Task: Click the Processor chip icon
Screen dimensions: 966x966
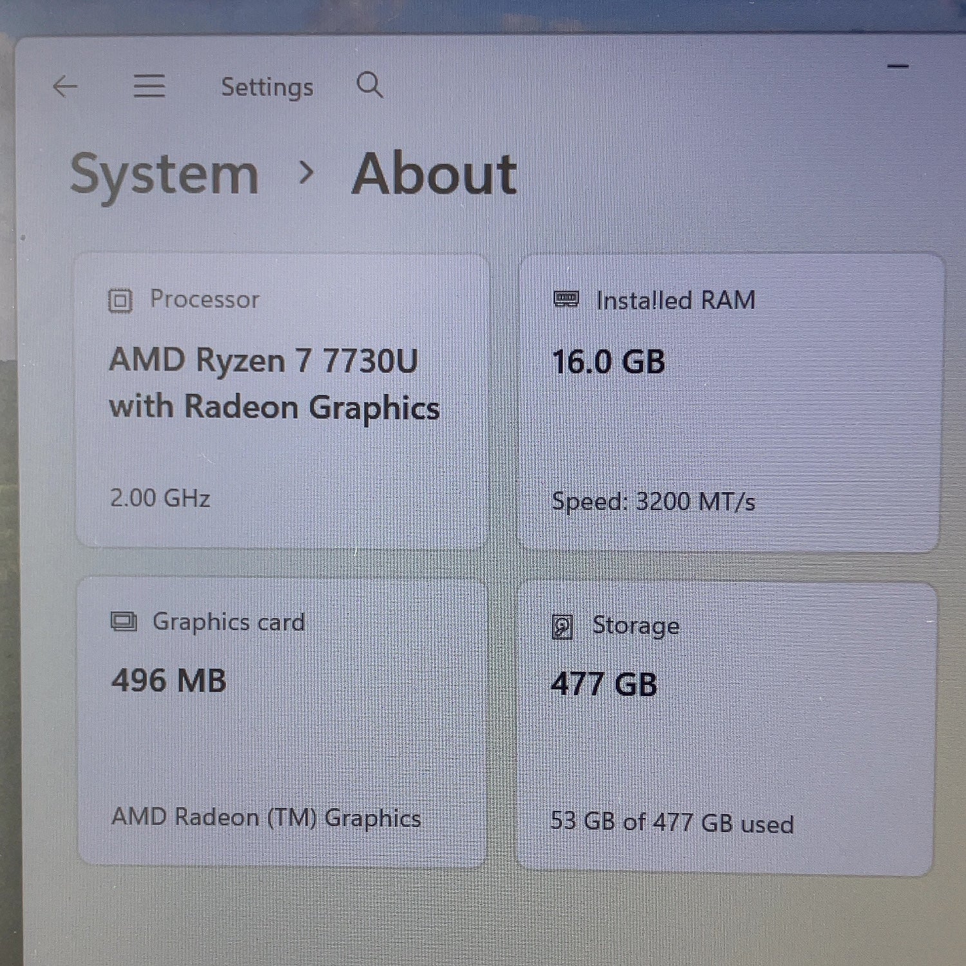Action: click(x=120, y=301)
